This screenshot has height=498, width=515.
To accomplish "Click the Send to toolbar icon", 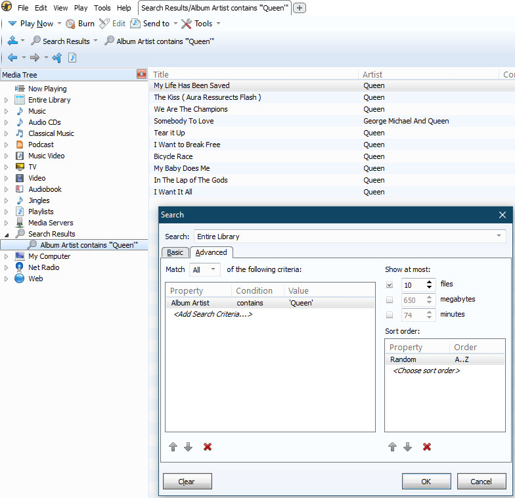I will pos(135,24).
